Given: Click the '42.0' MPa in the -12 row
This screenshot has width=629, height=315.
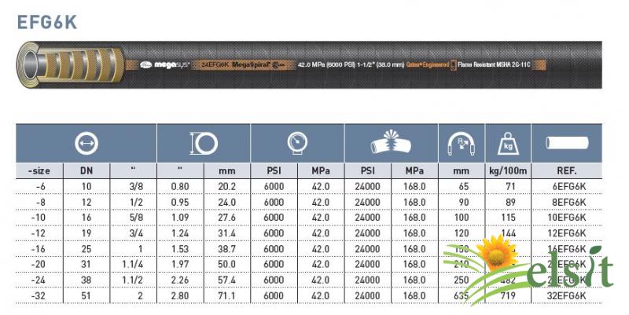Looking at the screenshot, I should click(321, 233).
